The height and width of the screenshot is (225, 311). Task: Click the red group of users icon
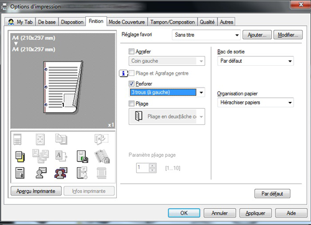[61, 173]
